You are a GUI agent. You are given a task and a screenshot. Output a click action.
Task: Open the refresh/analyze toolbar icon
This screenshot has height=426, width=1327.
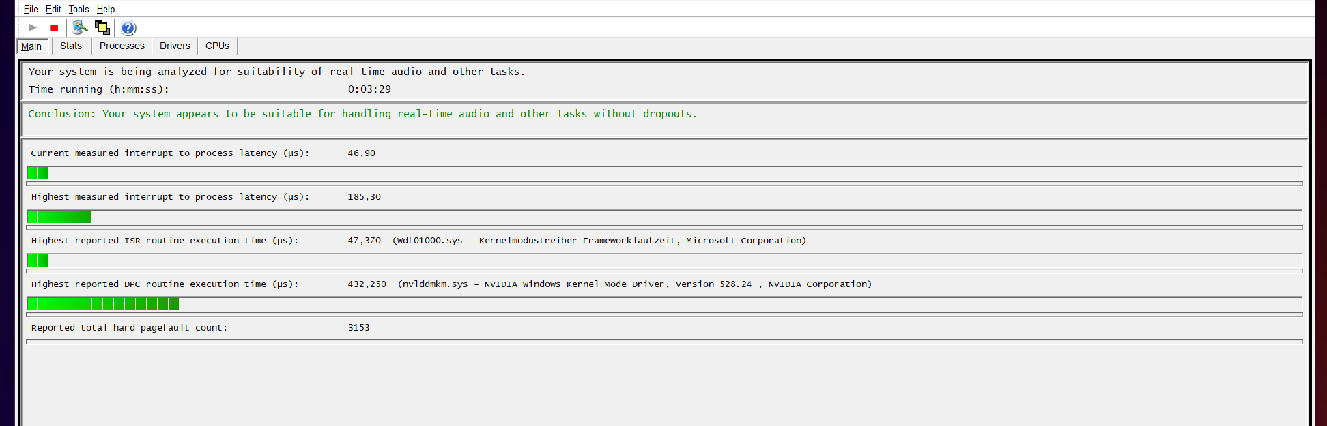click(x=80, y=28)
